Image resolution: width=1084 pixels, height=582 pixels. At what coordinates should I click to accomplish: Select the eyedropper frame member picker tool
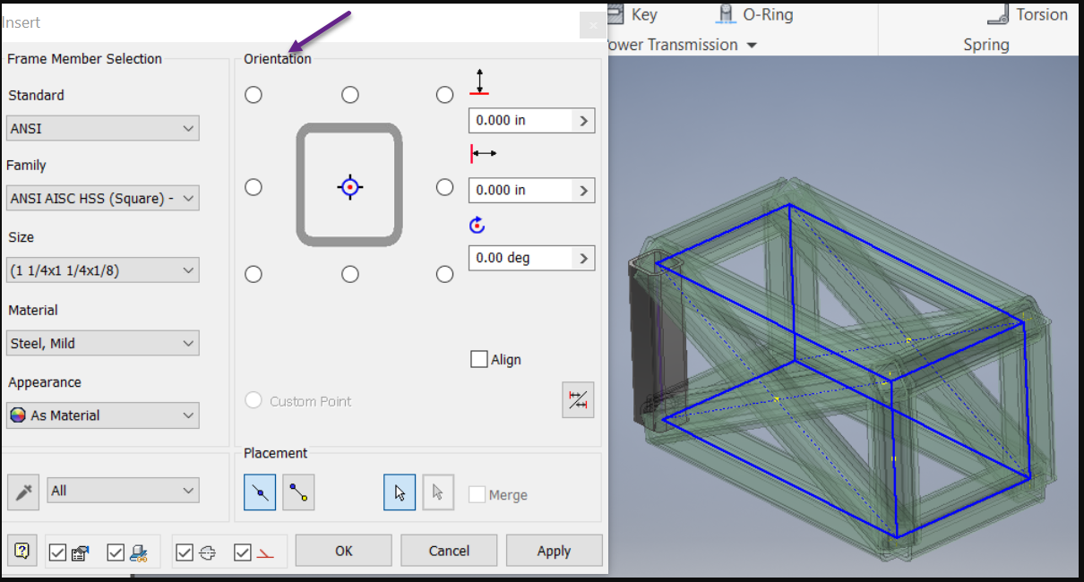22,490
